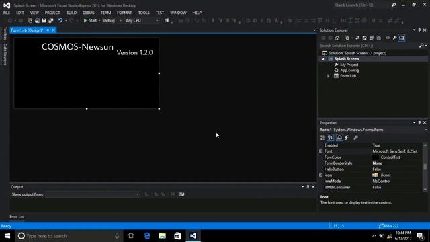Image resolution: width=430 pixels, height=242 pixels.
Task: Click Collapse All icon in Solution Explorer
Action: [372, 38]
